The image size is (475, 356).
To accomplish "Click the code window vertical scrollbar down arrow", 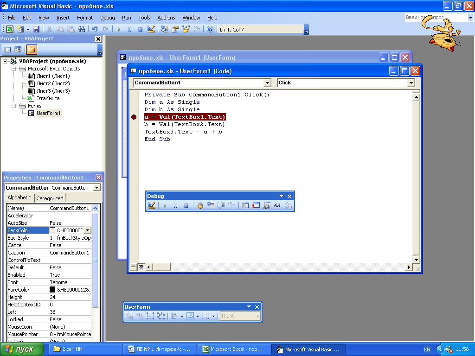I will click(416, 260).
